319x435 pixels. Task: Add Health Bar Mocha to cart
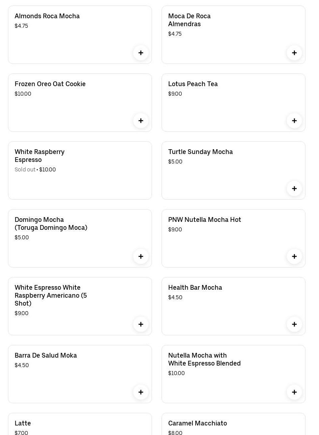(x=294, y=324)
